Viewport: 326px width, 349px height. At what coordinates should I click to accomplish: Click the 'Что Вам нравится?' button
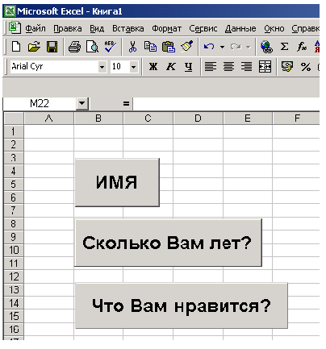182,305
